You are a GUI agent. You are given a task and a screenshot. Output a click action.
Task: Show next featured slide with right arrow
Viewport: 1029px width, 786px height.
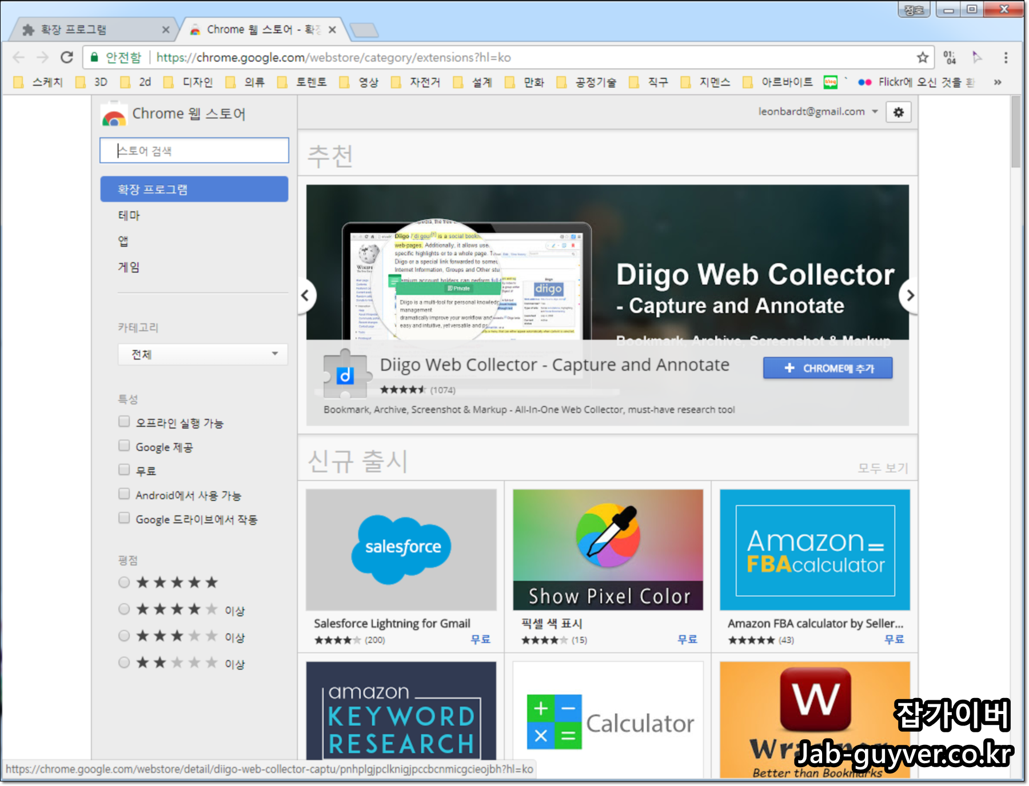click(x=909, y=295)
